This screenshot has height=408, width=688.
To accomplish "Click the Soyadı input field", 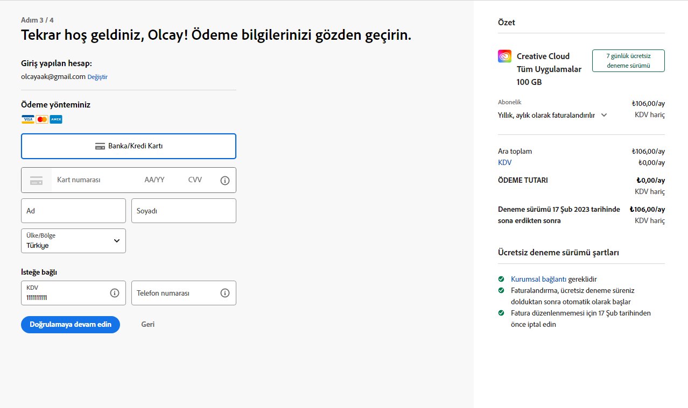I will pos(184,211).
